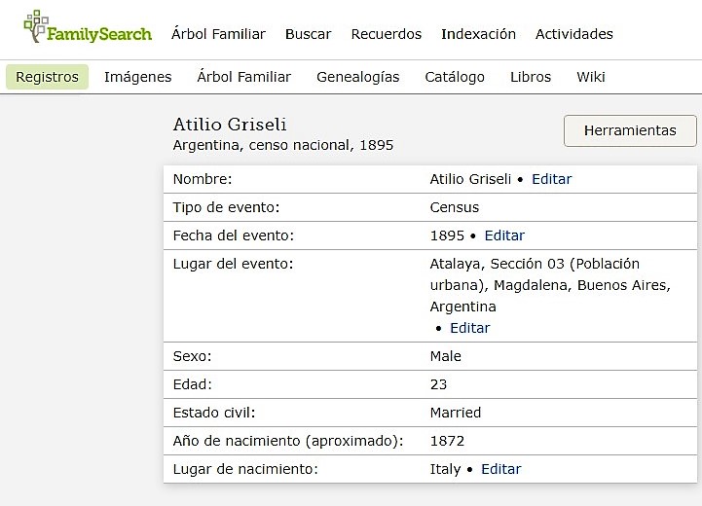Edit the Nombre field for Atilio Griseli
This screenshot has height=506, width=702.
pyautogui.click(x=551, y=179)
